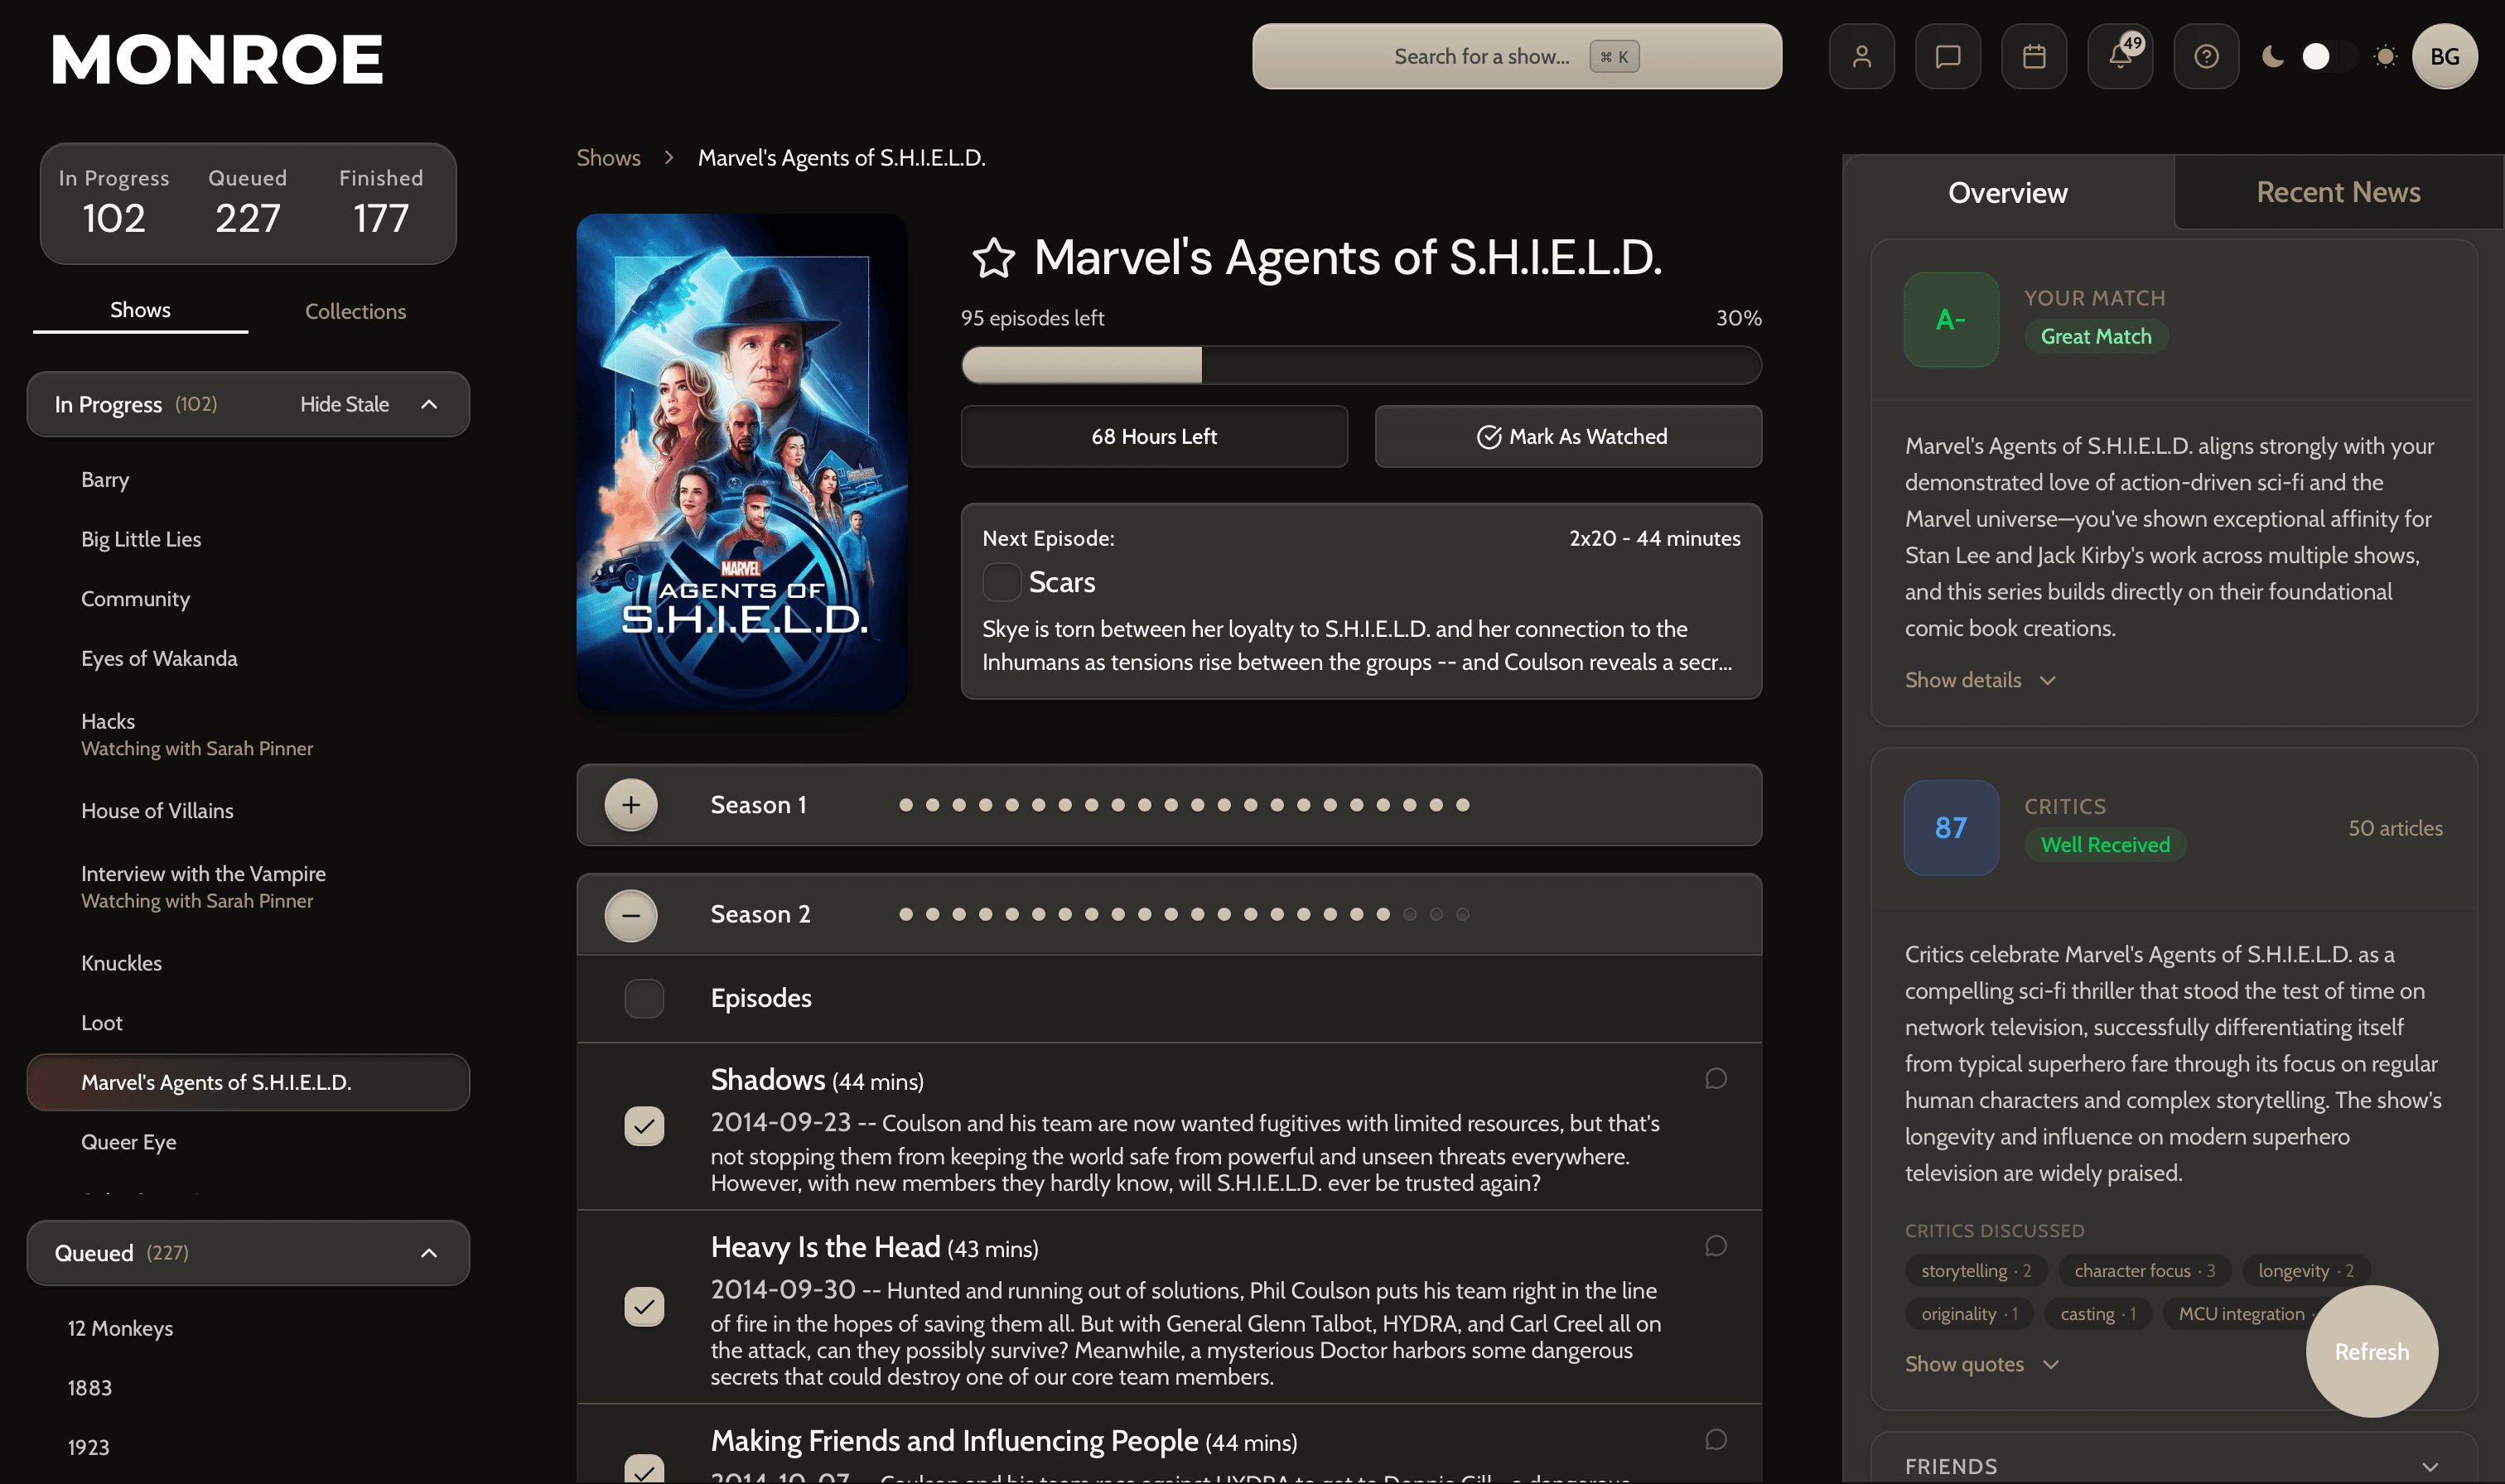
Task: Focus the Search for a show field
Action: coord(1516,57)
